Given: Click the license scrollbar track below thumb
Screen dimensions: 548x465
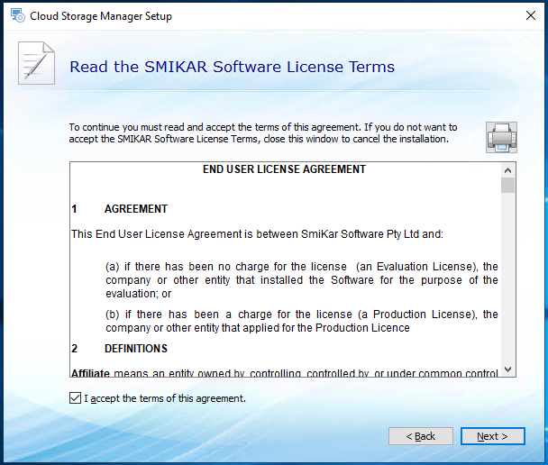Looking at the screenshot, I should pyautogui.click(x=507, y=278).
